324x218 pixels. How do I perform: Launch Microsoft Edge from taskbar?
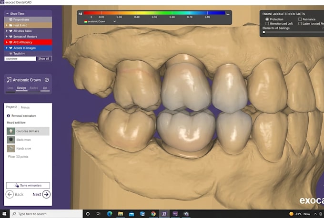click(110, 214)
